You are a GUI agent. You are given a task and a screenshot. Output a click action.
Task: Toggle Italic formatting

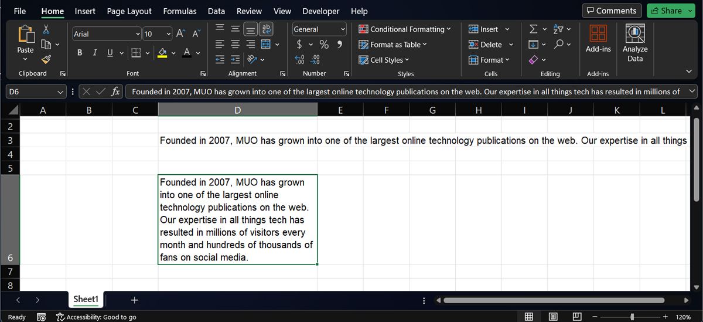tap(94, 53)
